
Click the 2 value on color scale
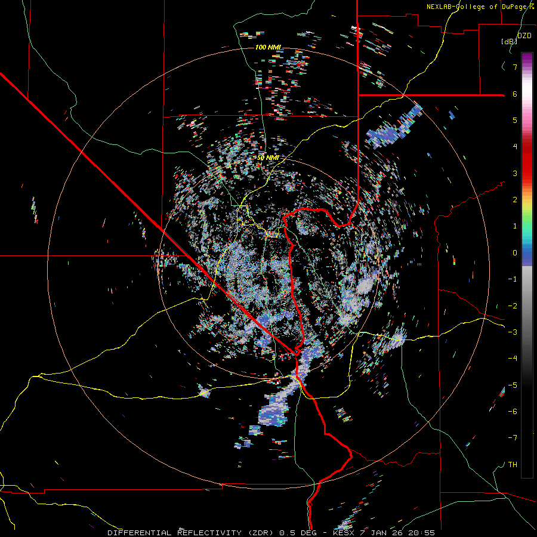pyautogui.click(x=515, y=199)
